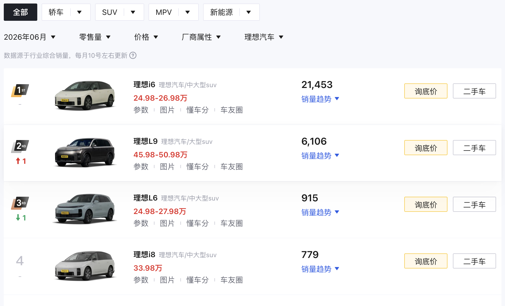505x306 pixels.
Task: Expand the SUV dropdown arrow
Action: point(133,12)
